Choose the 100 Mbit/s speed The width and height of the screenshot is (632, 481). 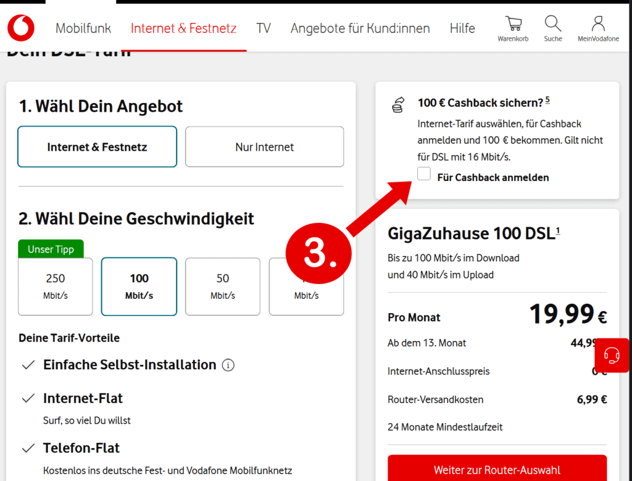[139, 287]
